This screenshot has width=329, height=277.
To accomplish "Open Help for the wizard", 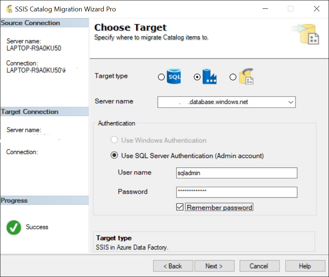I will click(305, 266).
